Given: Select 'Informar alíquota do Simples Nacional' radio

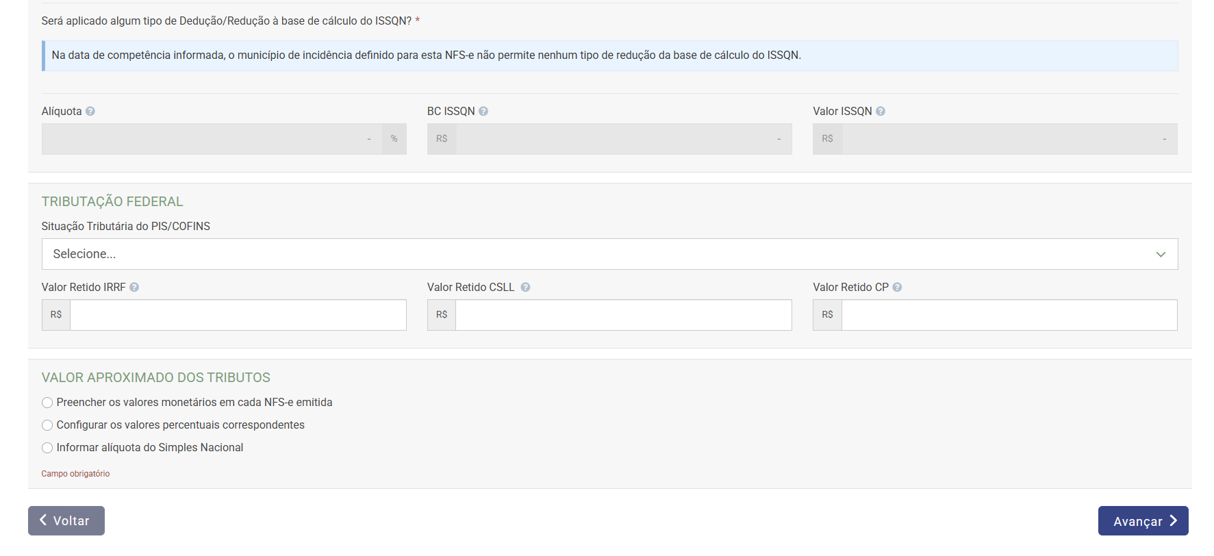Looking at the screenshot, I should point(47,448).
